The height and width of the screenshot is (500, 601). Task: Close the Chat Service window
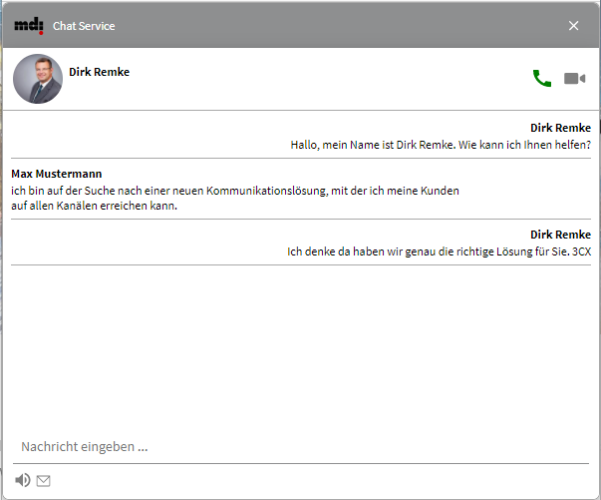coord(573,26)
